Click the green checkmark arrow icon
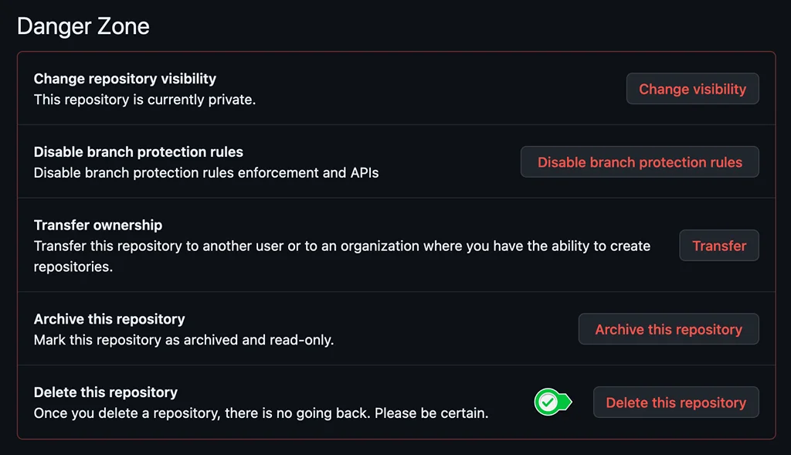This screenshot has height=455, width=791. pos(553,402)
